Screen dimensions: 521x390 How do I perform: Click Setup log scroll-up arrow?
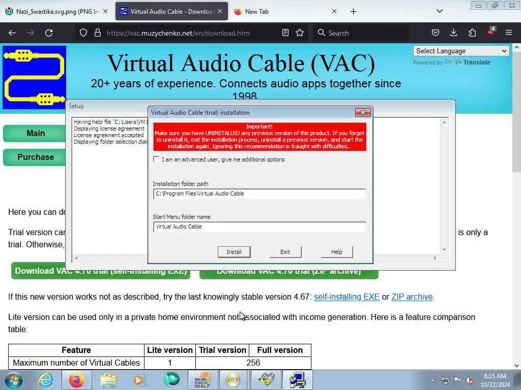pos(444,122)
